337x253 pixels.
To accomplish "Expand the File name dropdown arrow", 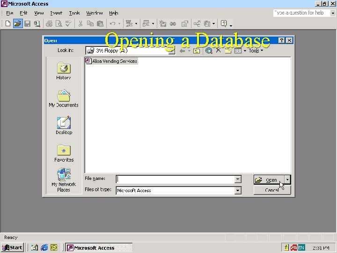I will (238, 179).
